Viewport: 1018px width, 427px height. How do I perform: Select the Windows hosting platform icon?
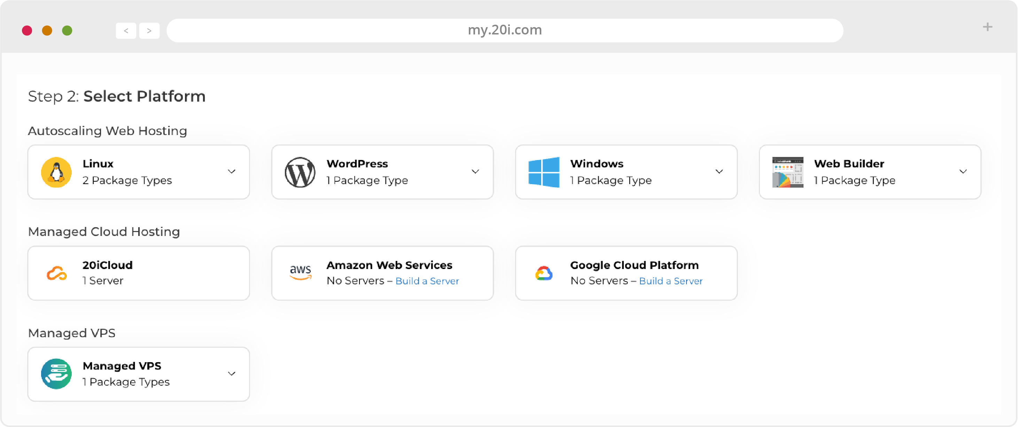(544, 172)
